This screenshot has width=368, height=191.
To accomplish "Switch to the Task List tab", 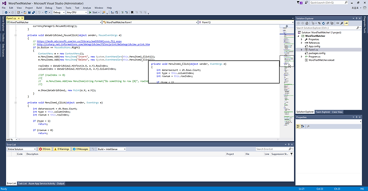I will point(22,183).
